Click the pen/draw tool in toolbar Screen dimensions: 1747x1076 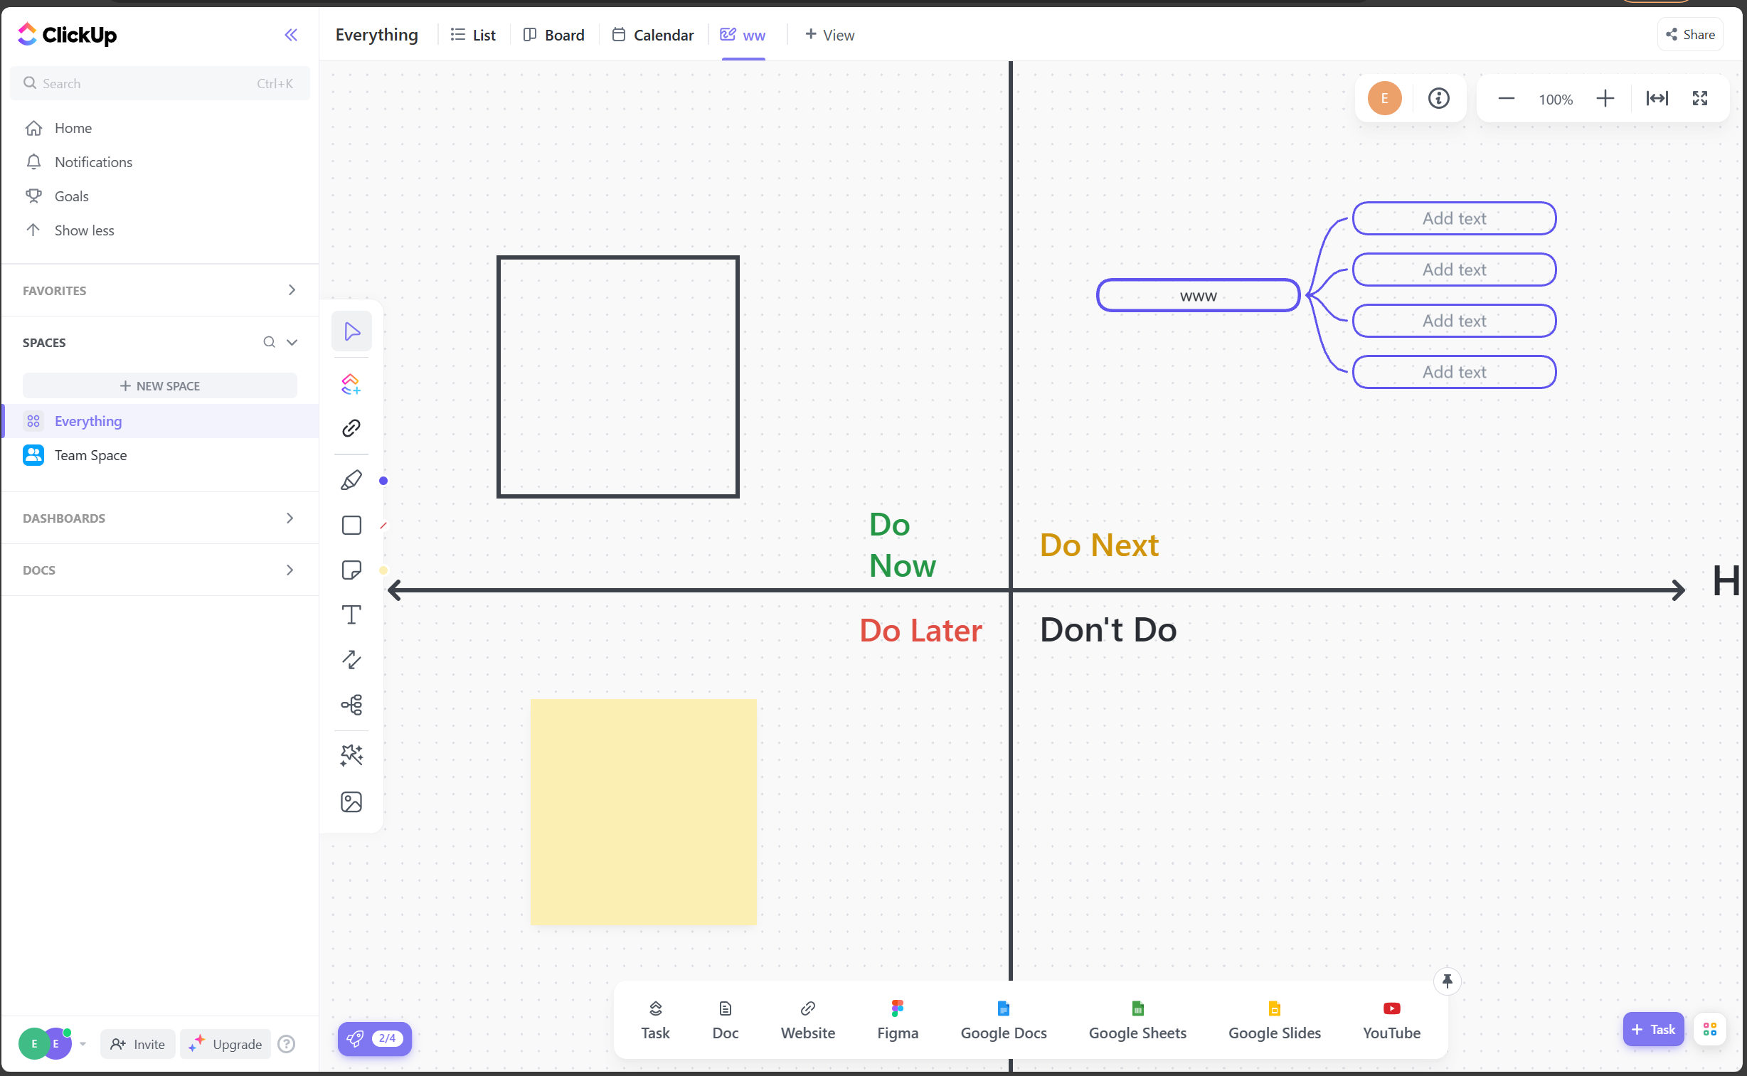click(351, 481)
